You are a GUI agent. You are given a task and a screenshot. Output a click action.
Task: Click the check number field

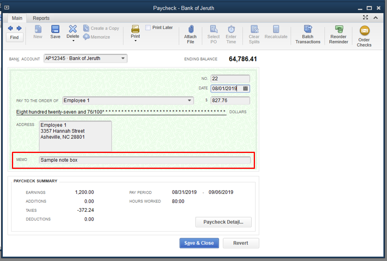click(x=230, y=79)
